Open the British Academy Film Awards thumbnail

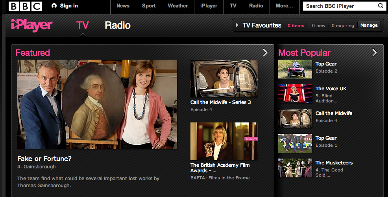(x=224, y=141)
